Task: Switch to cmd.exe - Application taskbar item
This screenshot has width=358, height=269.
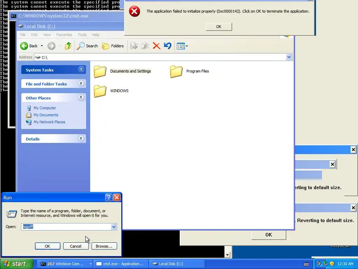Action: point(121,264)
